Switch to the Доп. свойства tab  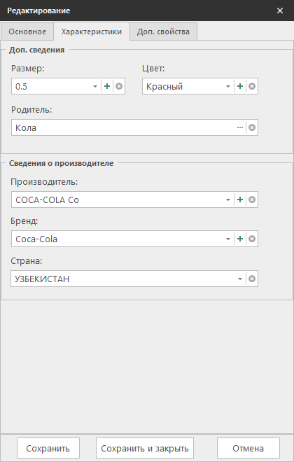[164, 31]
